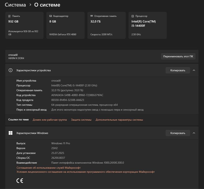Click the CE mark icon
The image size is (204, 189).
pos(20,181)
